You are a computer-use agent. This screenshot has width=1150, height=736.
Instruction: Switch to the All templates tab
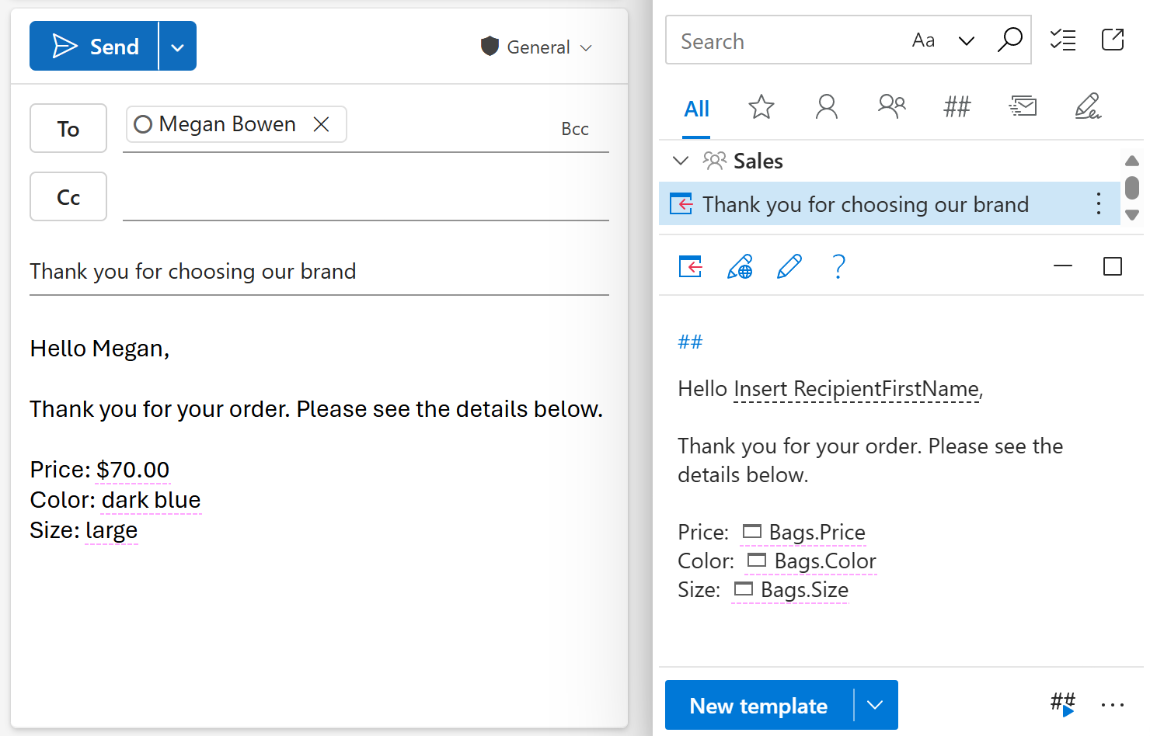tap(695, 109)
